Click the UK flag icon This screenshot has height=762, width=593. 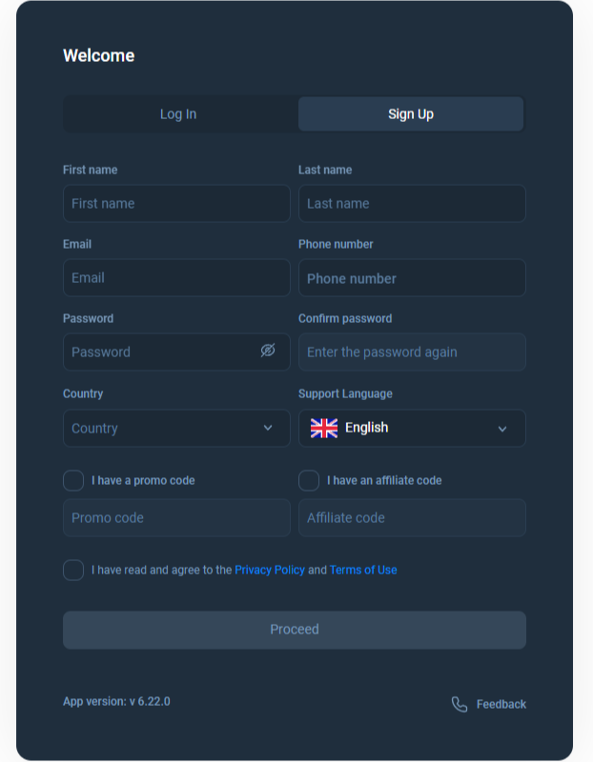(324, 428)
